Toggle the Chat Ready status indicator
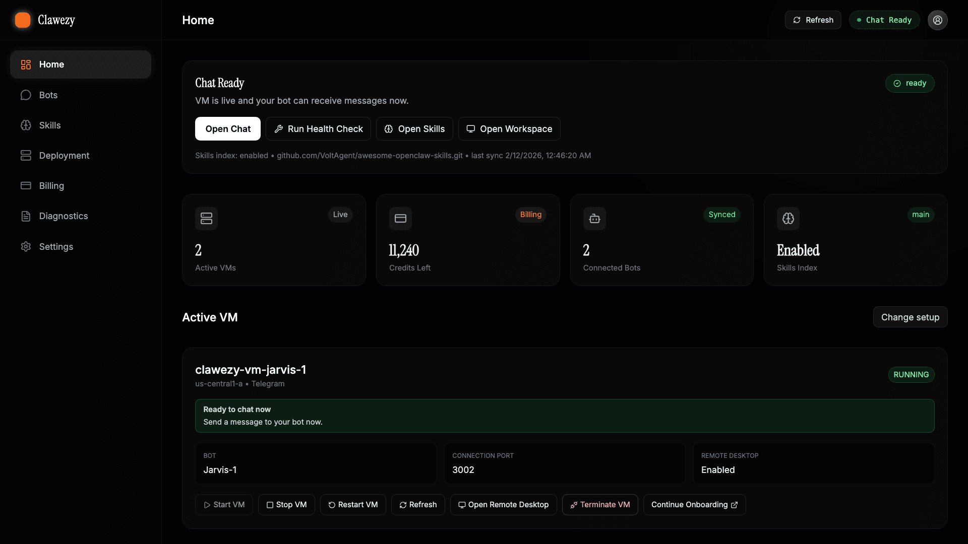968x544 pixels. [x=884, y=20]
